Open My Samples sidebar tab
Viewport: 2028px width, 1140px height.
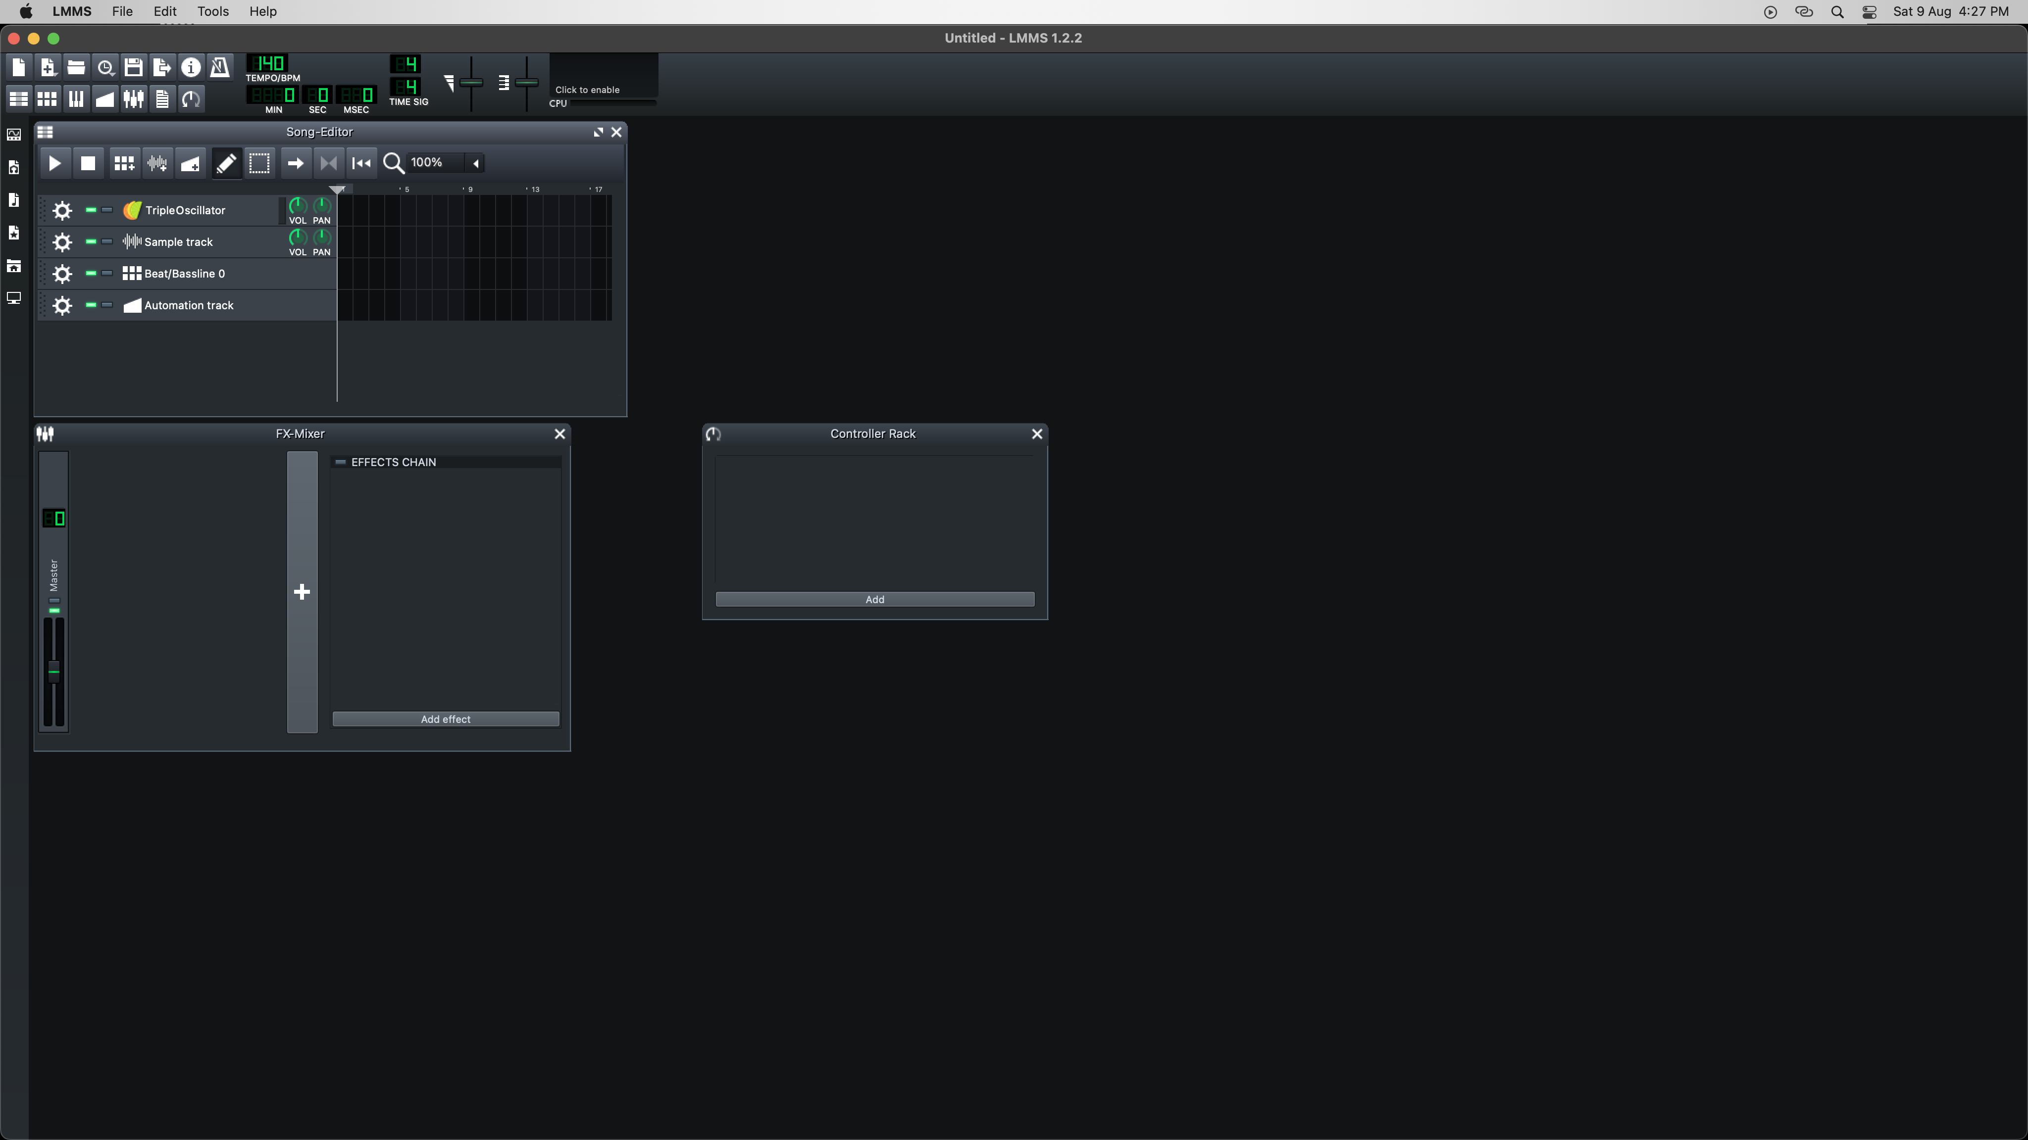pos(14,200)
